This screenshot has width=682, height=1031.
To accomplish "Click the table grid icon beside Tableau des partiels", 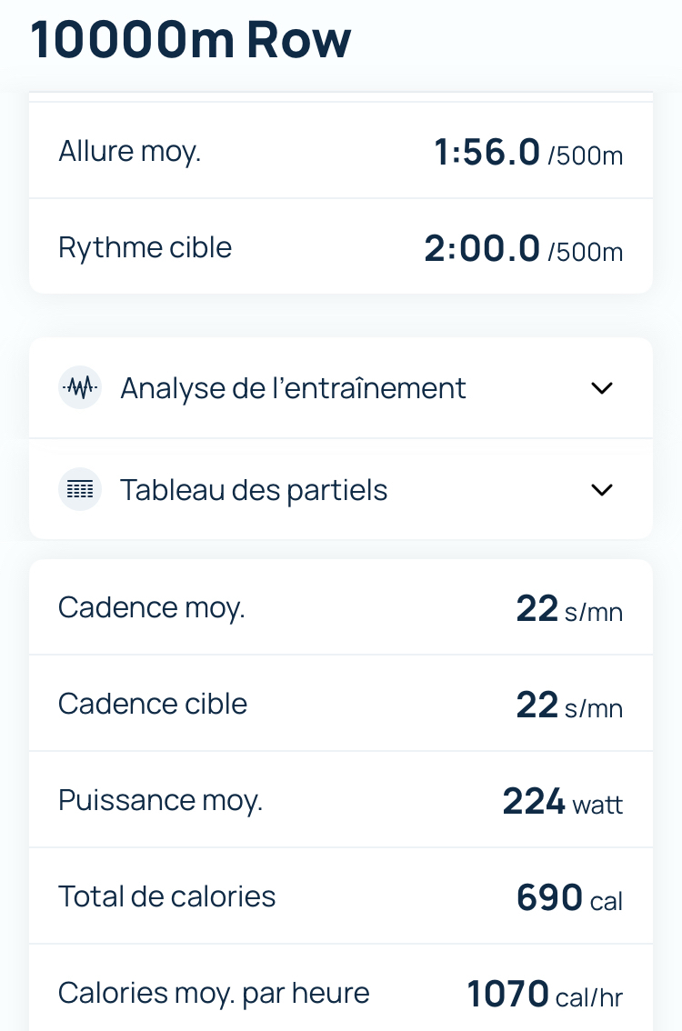I will coord(80,490).
